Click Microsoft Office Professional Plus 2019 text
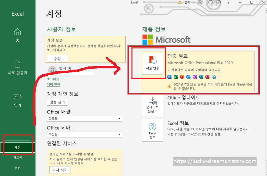 click(200, 63)
